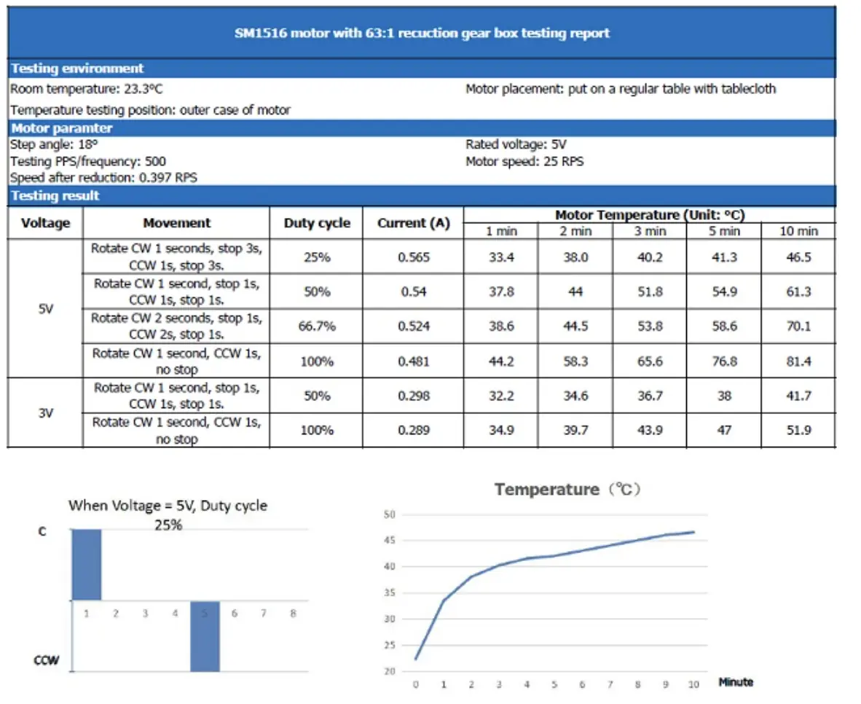The image size is (861, 704).
Task: Click the blue CW bar at position 1
Action: [86, 565]
